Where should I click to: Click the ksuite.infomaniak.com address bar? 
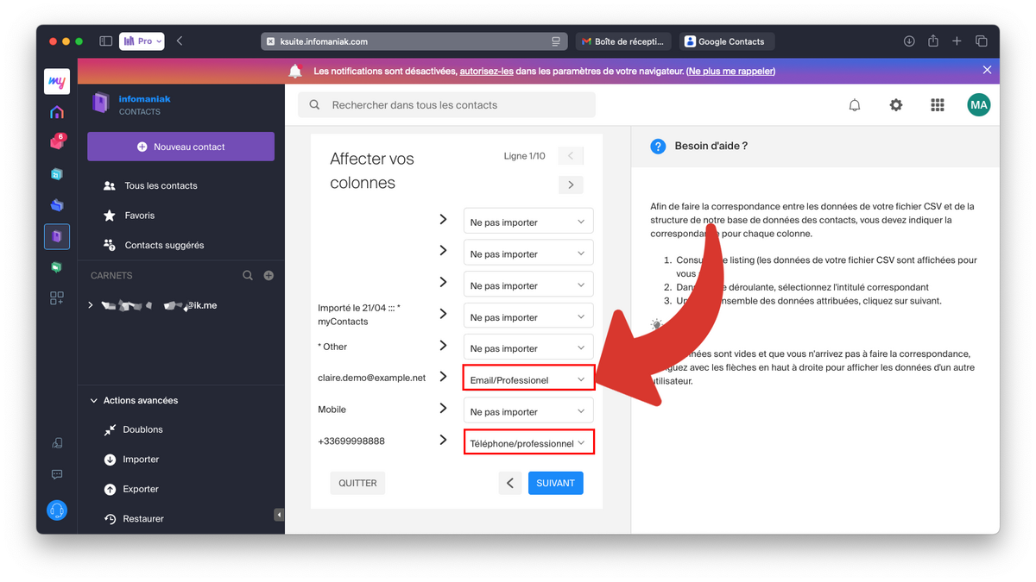pos(414,41)
